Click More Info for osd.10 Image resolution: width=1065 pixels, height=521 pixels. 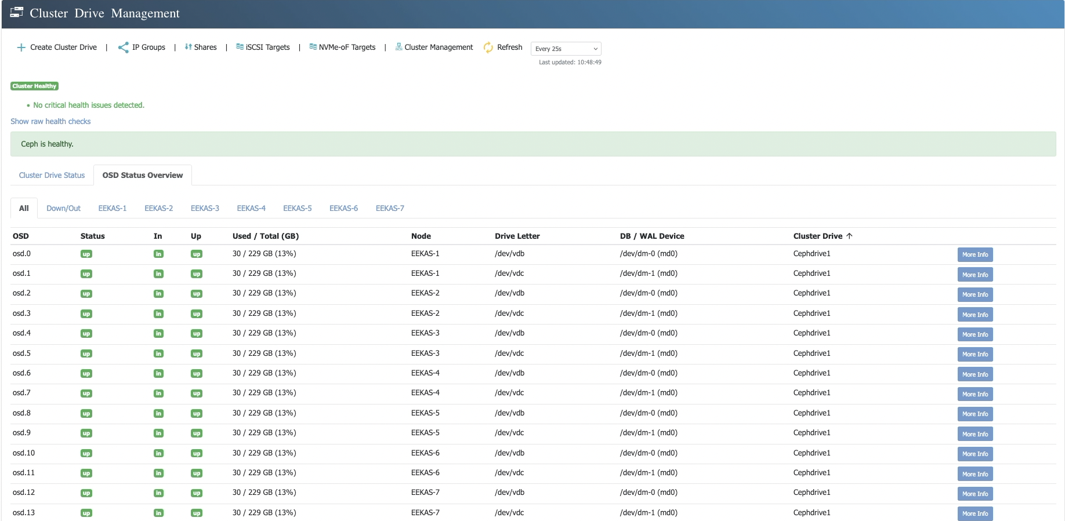[x=975, y=454]
